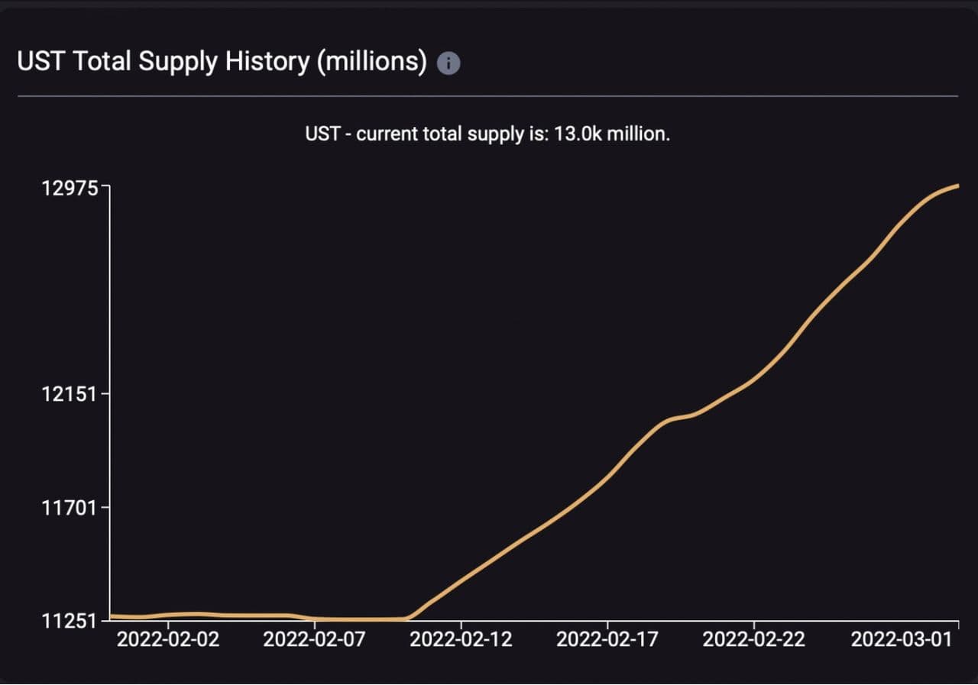The width and height of the screenshot is (978, 685).
Task: Click the x-axis tick mark above 2022-02-17
Action: tap(608, 624)
